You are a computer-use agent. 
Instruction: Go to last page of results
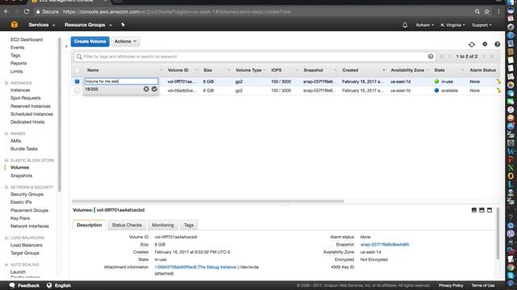[x=492, y=56]
